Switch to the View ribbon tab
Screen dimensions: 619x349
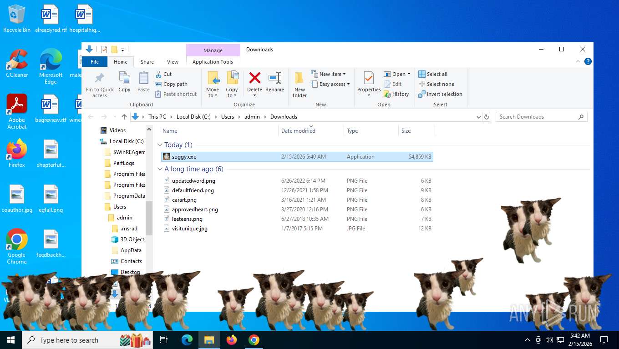[173, 62]
